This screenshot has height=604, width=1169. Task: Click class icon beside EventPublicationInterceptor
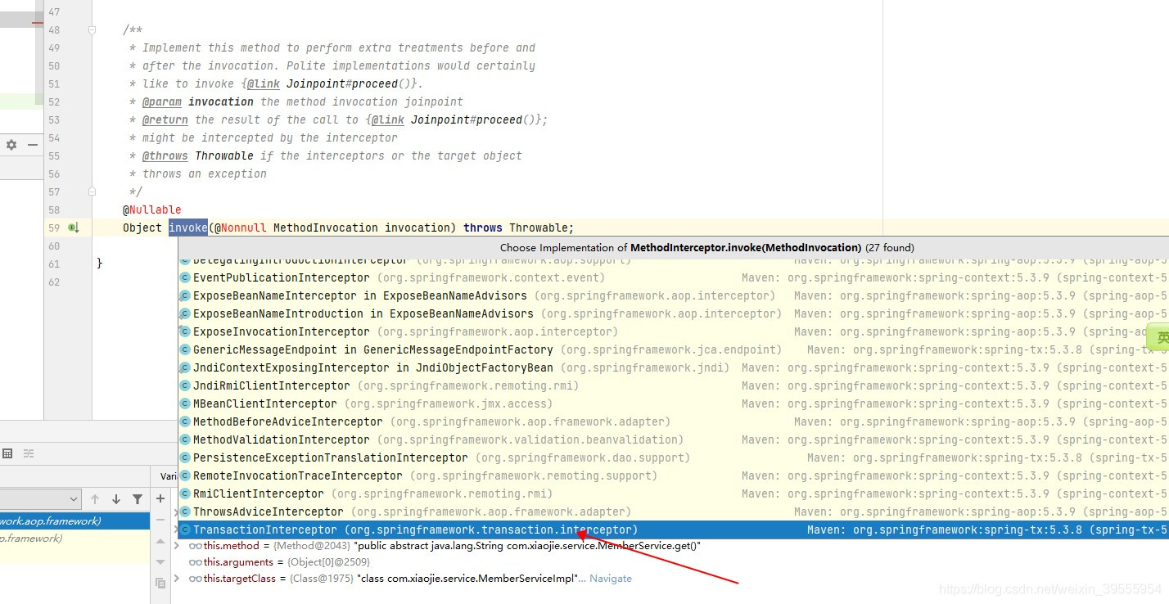pyautogui.click(x=185, y=278)
